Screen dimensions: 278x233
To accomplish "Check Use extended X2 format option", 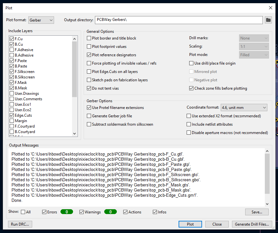I will [x=189, y=116].
